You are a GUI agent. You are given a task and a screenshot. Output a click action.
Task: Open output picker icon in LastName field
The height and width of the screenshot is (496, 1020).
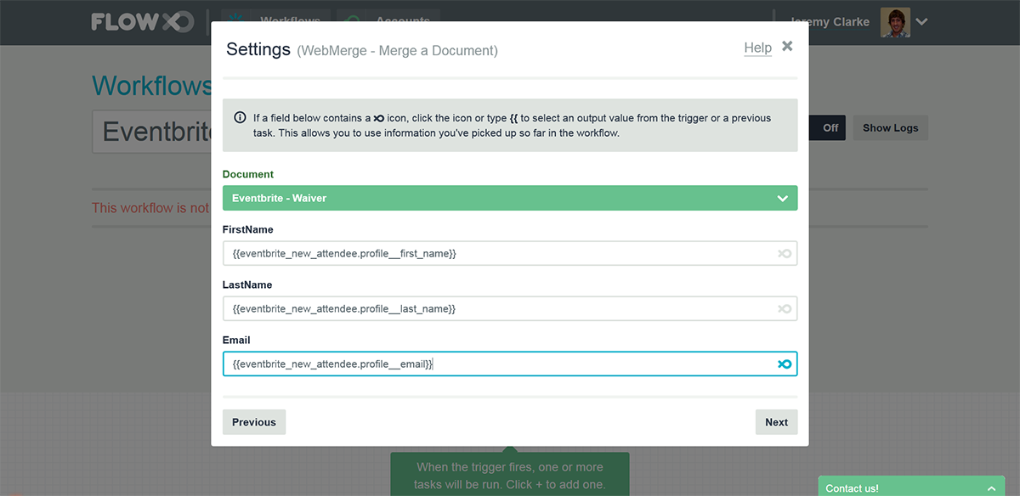(785, 309)
